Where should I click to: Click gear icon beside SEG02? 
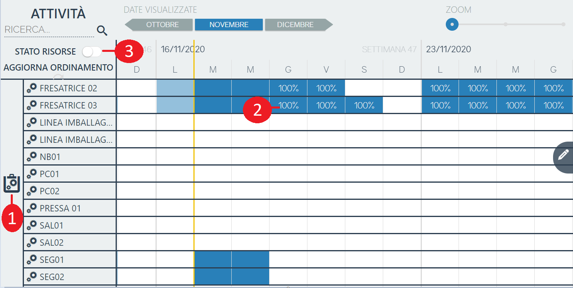32,277
